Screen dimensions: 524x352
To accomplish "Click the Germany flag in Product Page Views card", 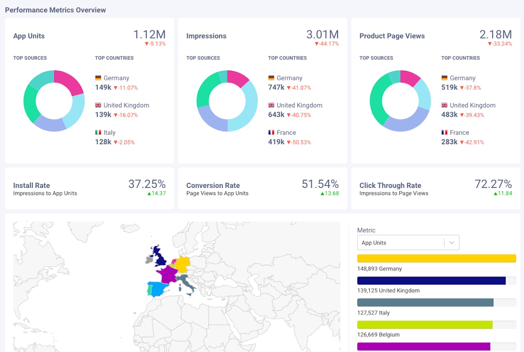I will (x=445, y=78).
